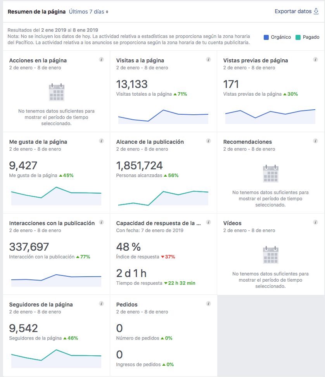Click the 48 % response rate value
The height and width of the screenshot is (377, 325).
click(128, 247)
